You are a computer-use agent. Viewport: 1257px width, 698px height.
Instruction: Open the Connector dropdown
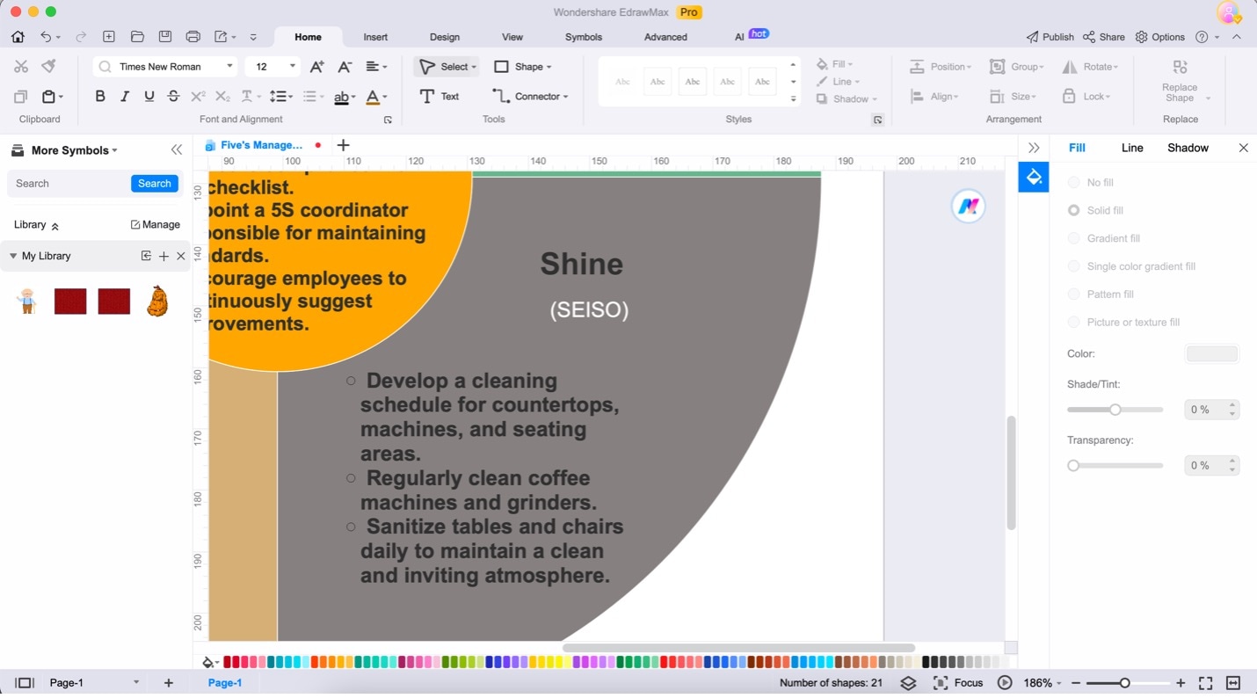pyautogui.click(x=565, y=97)
